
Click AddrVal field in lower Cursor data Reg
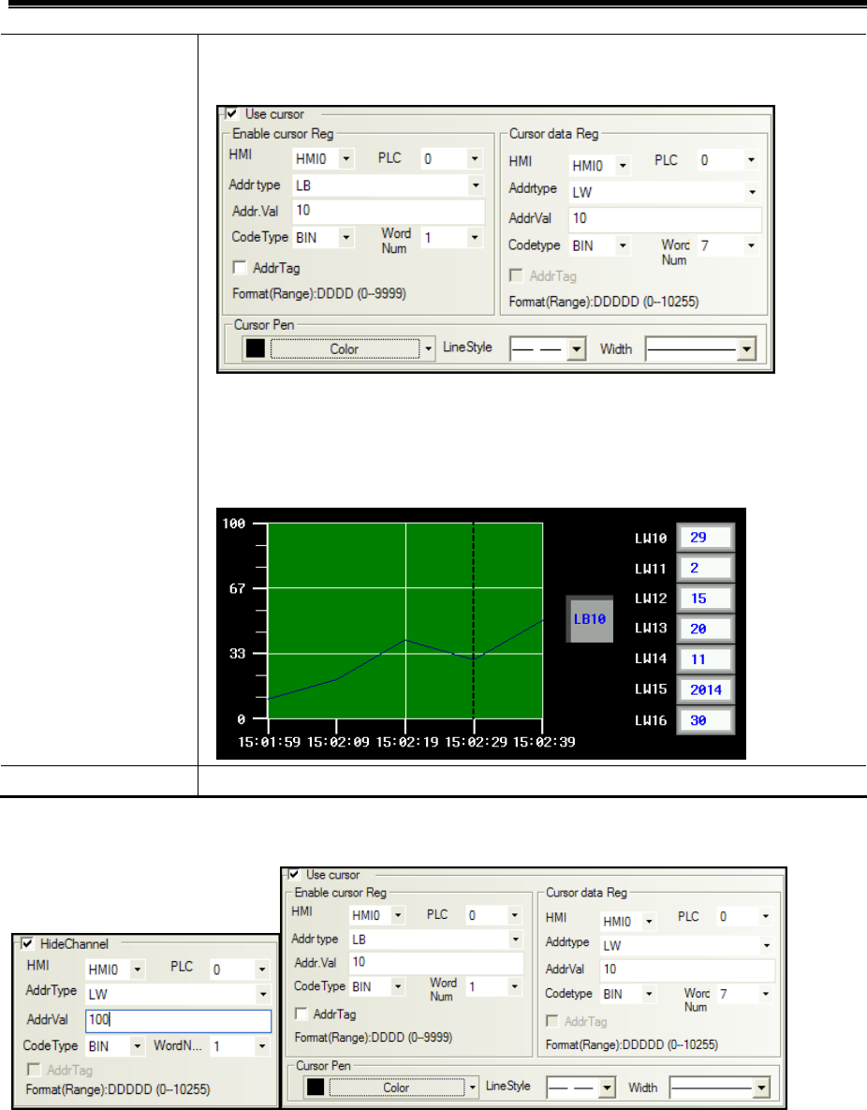[687, 969]
